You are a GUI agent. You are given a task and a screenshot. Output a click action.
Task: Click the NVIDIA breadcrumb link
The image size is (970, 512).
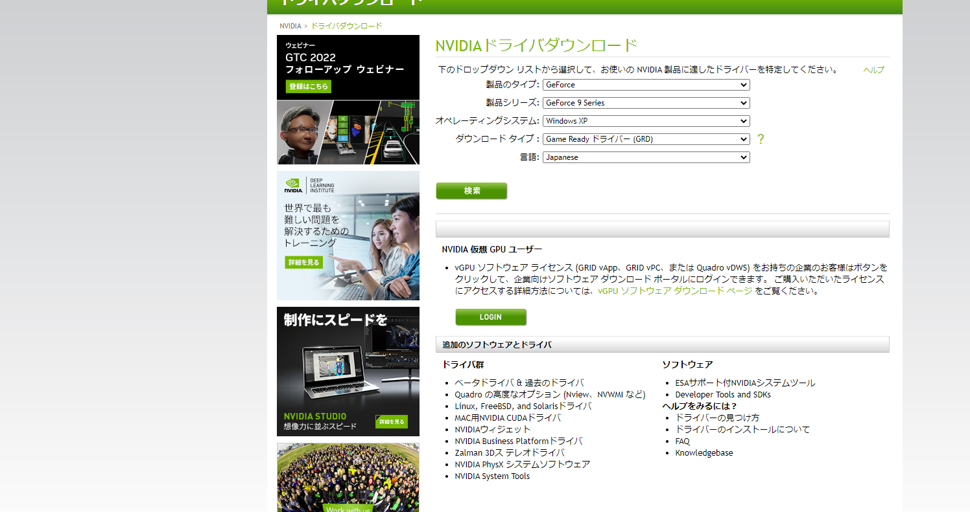pyautogui.click(x=290, y=26)
